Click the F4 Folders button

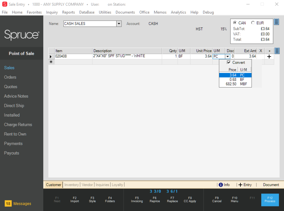click(110, 199)
